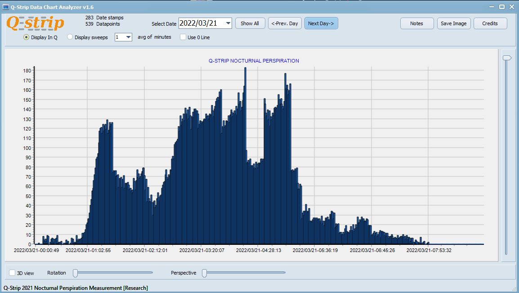This screenshot has width=519, height=293.
Task: Click Save Image to export the chart
Action: pos(453,23)
